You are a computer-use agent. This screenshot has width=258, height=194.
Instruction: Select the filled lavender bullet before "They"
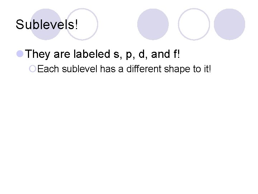click(20, 54)
